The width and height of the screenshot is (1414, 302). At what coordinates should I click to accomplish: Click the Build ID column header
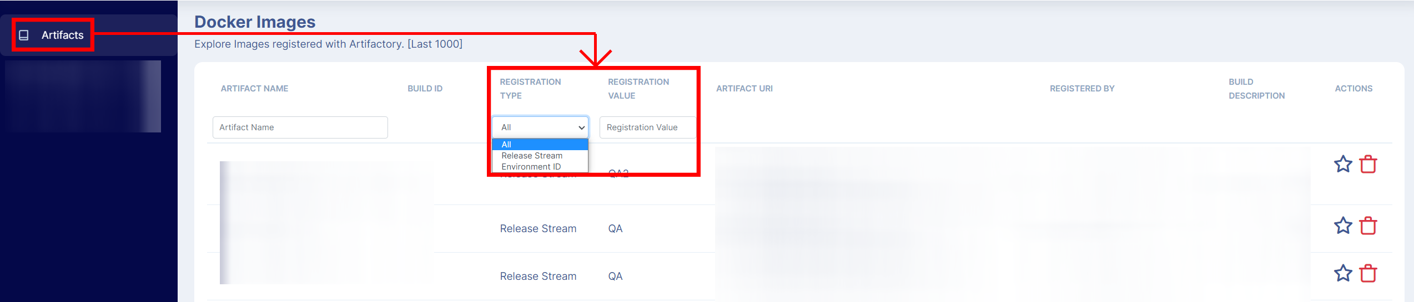[425, 89]
